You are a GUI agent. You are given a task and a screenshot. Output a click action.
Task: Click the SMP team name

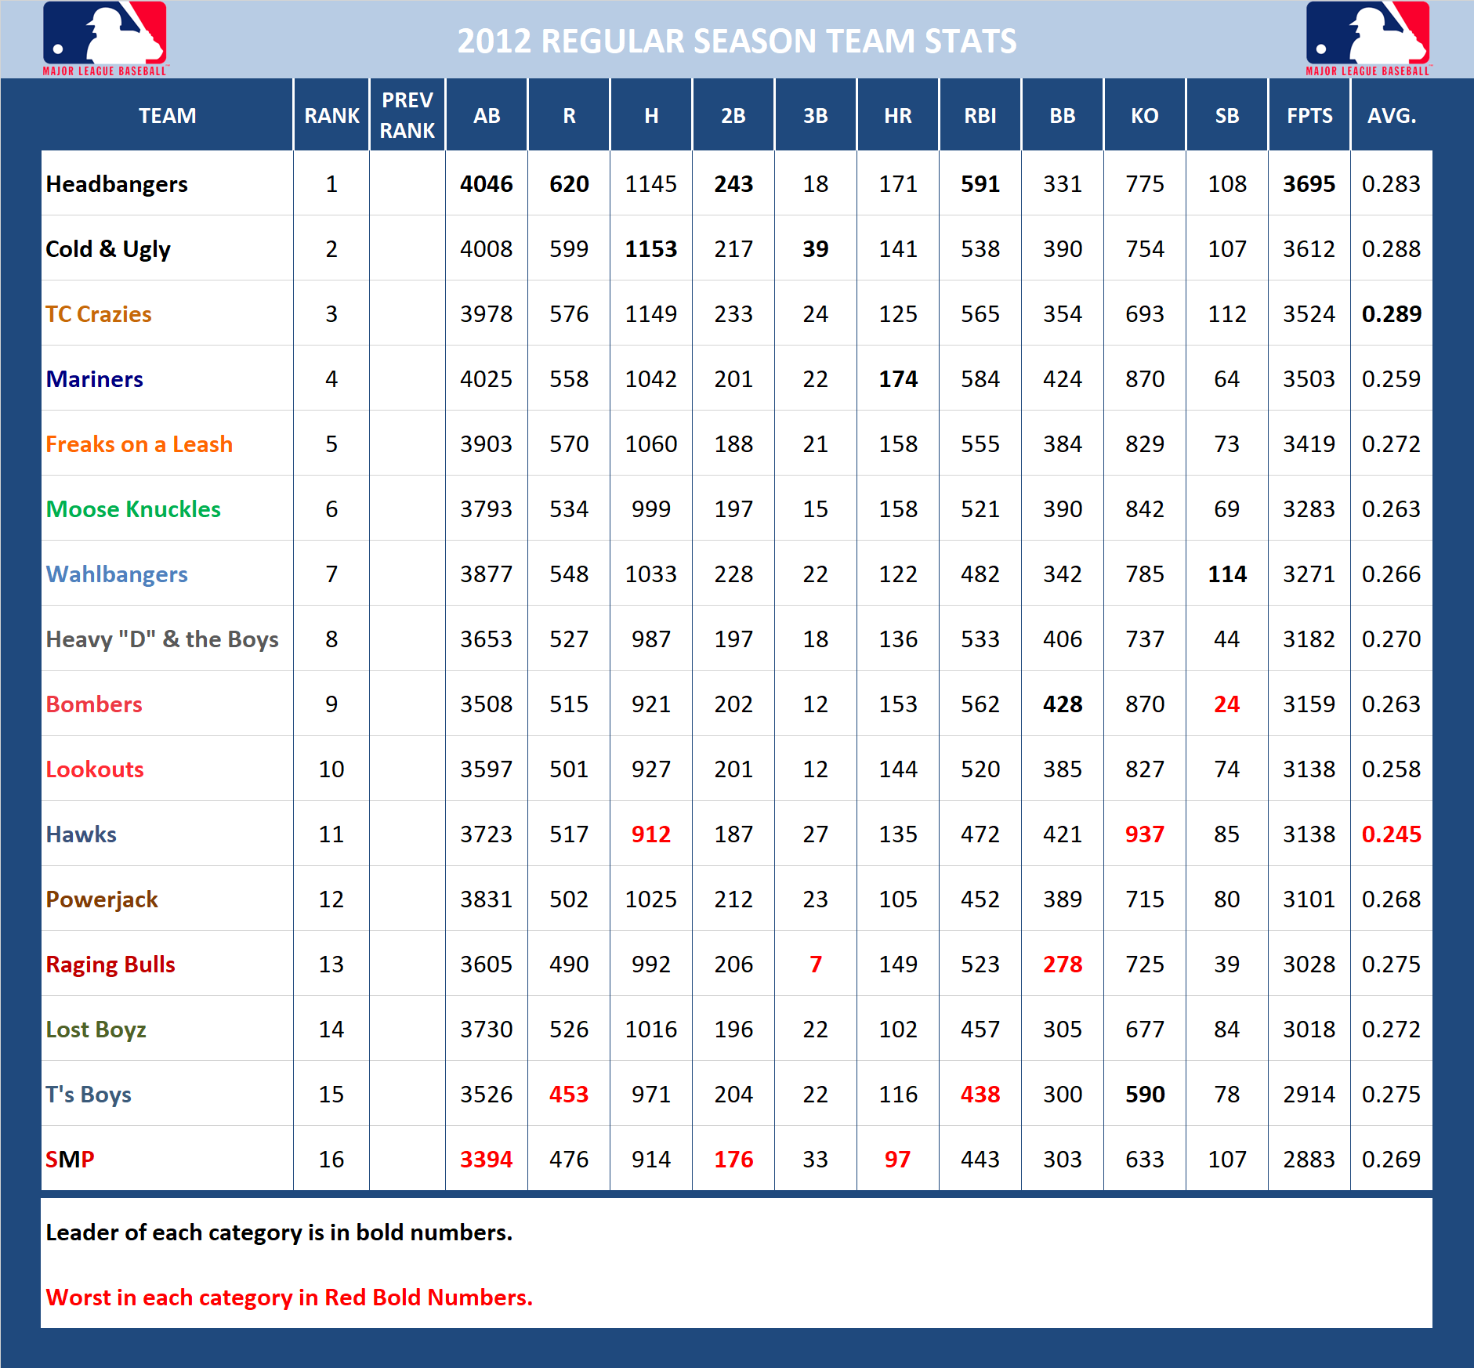[x=69, y=1159]
